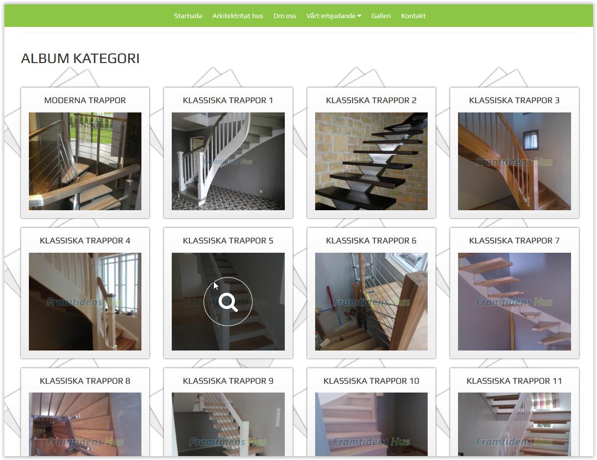
Task: Expand the Vårt erbjudande dropdown arrow
Action: pyautogui.click(x=359, y=16)
